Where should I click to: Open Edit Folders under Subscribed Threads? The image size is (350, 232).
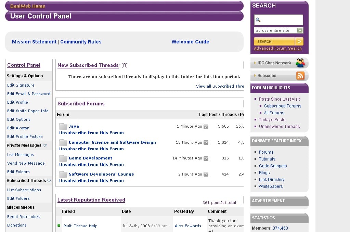[18, 198]
